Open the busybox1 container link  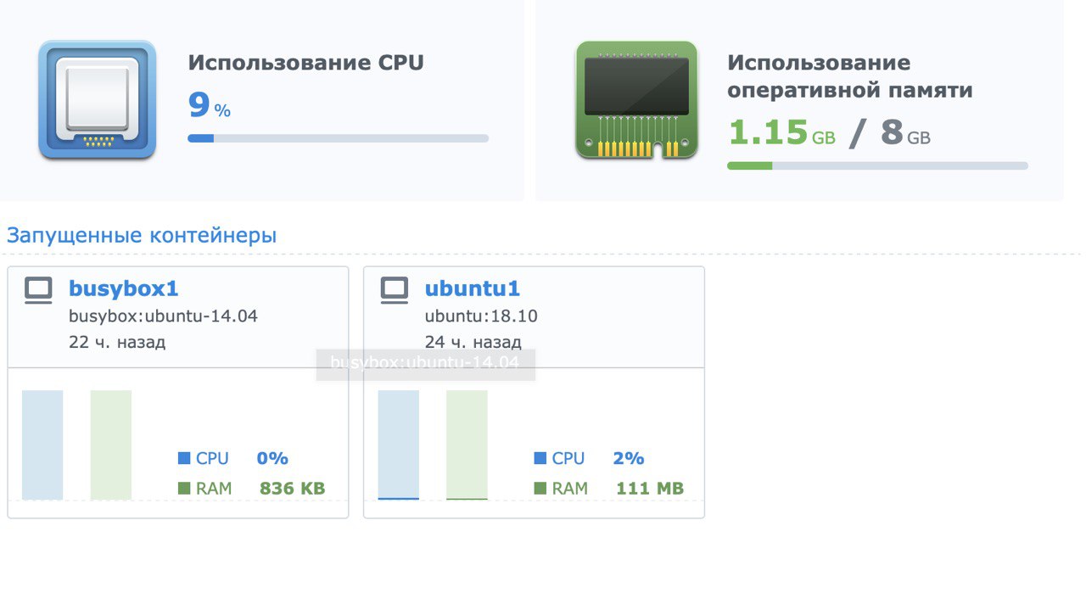124,288
